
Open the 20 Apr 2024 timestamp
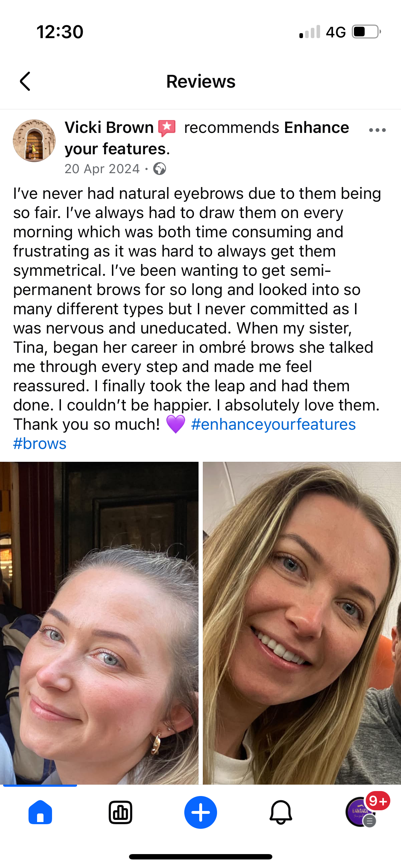(x=102, y=169)
